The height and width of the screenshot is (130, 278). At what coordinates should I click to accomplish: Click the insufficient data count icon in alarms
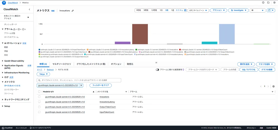coord(24,29)
